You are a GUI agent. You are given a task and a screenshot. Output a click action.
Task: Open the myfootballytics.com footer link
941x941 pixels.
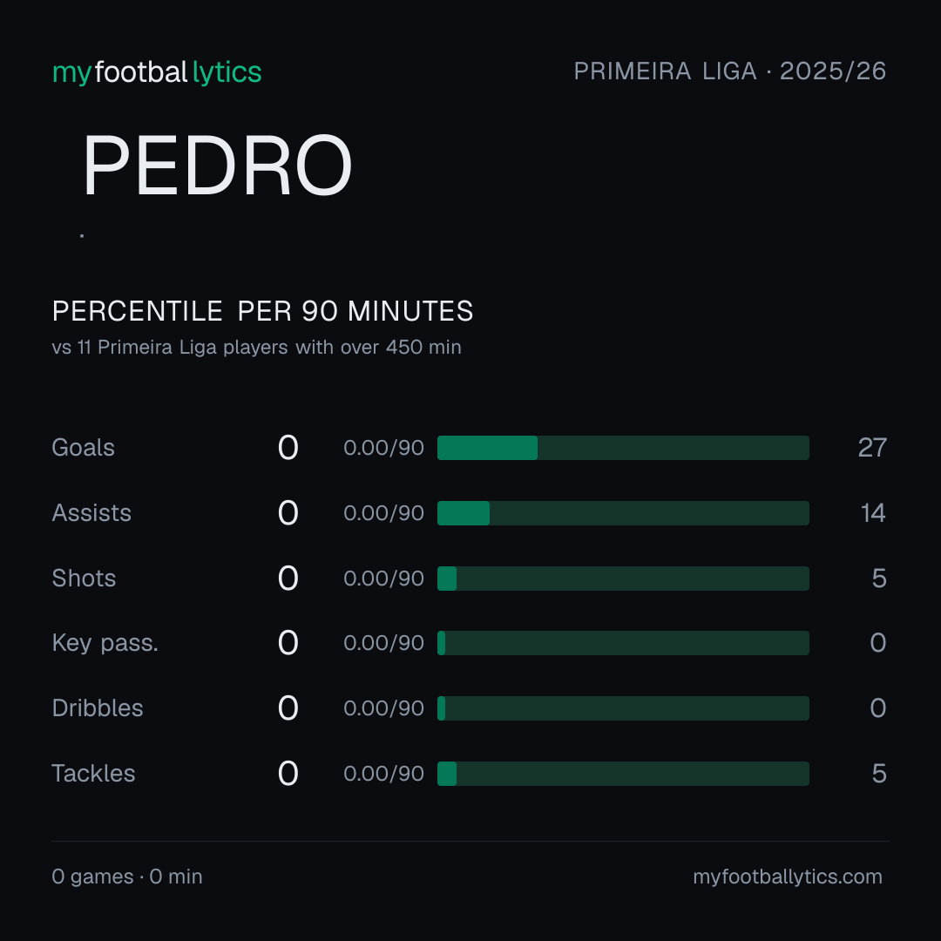coord(788,877)
